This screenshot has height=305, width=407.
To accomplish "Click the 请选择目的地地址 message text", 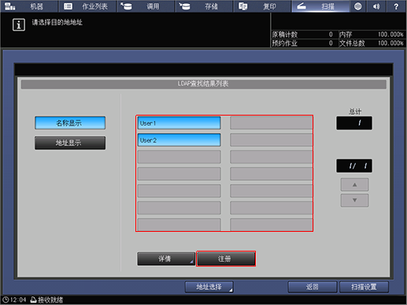I will tap(57, 22).
